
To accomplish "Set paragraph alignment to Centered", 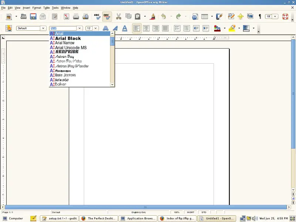I will click(146, 28).
